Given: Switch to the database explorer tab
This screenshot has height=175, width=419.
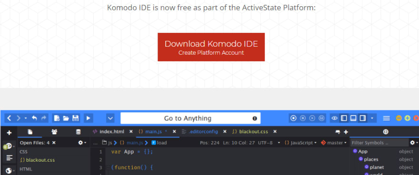Looking at the screenshot, I should pos(78,132).
